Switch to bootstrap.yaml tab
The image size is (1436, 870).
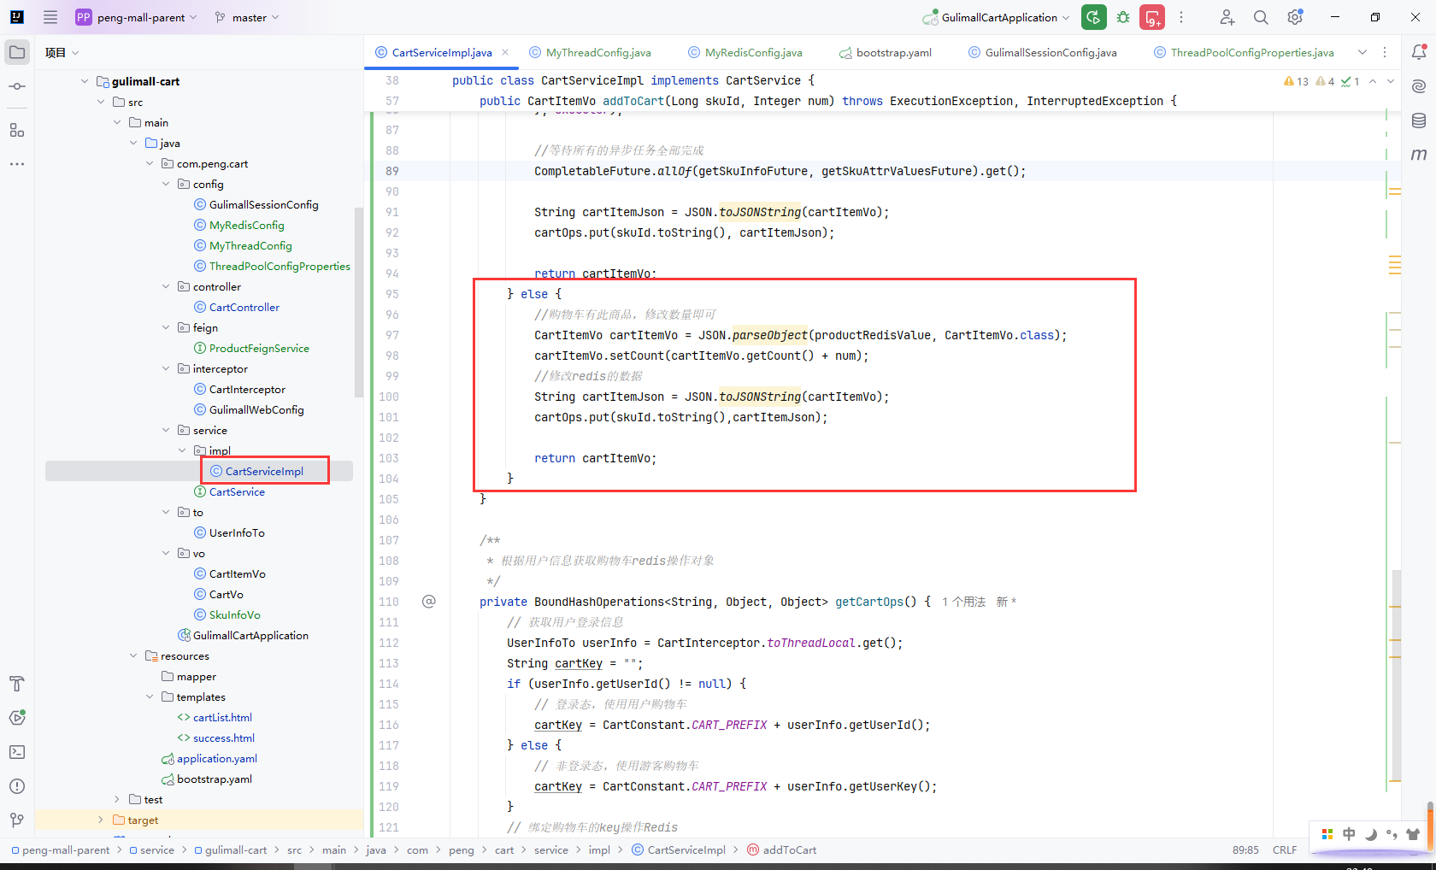point(886,52)
